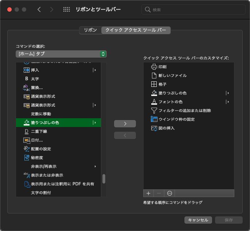250x231 pixels.
Task: Select the ウインドウ枠の固定 freeze panes icon
Action: coord(154,119)
